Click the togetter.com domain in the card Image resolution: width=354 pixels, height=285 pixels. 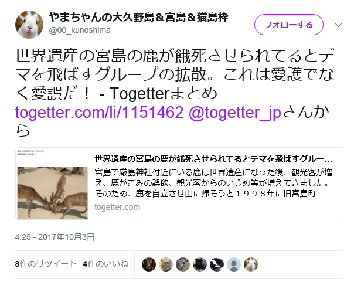(117, 207)
